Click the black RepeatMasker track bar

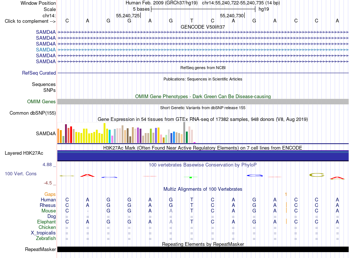pyautogui.click(x=203, y=249)
